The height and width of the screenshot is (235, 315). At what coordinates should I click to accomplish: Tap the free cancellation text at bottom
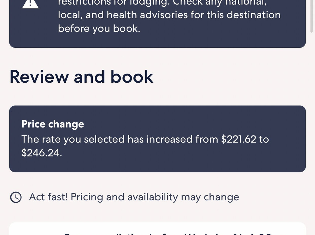coord(168,233)
